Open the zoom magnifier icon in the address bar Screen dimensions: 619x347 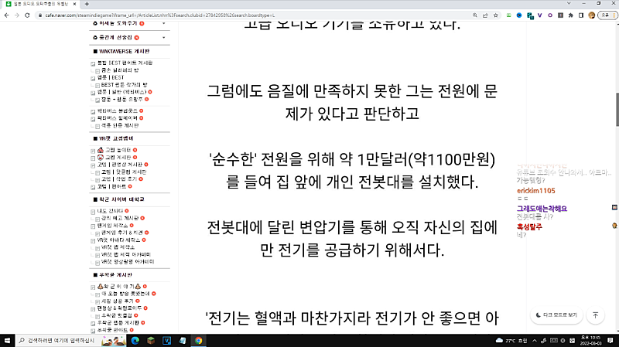(474, 15)
